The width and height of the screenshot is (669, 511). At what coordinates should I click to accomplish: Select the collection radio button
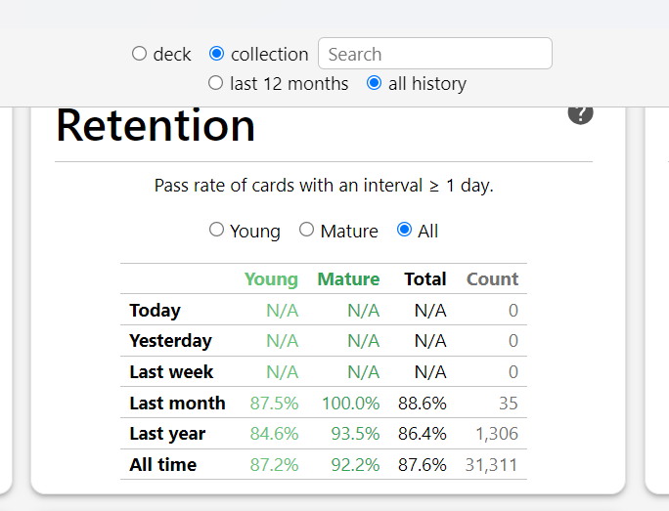pyautogui.click(x=216, y=54)
